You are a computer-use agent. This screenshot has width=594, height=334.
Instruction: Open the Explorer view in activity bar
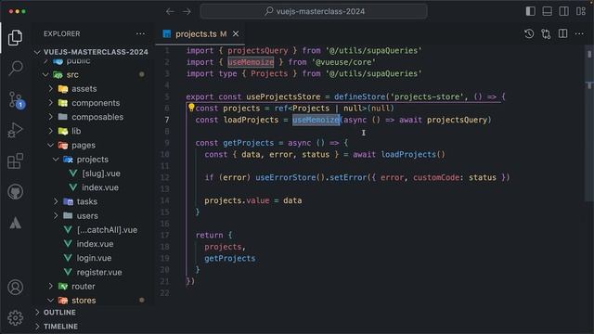(x=15, y=37)
